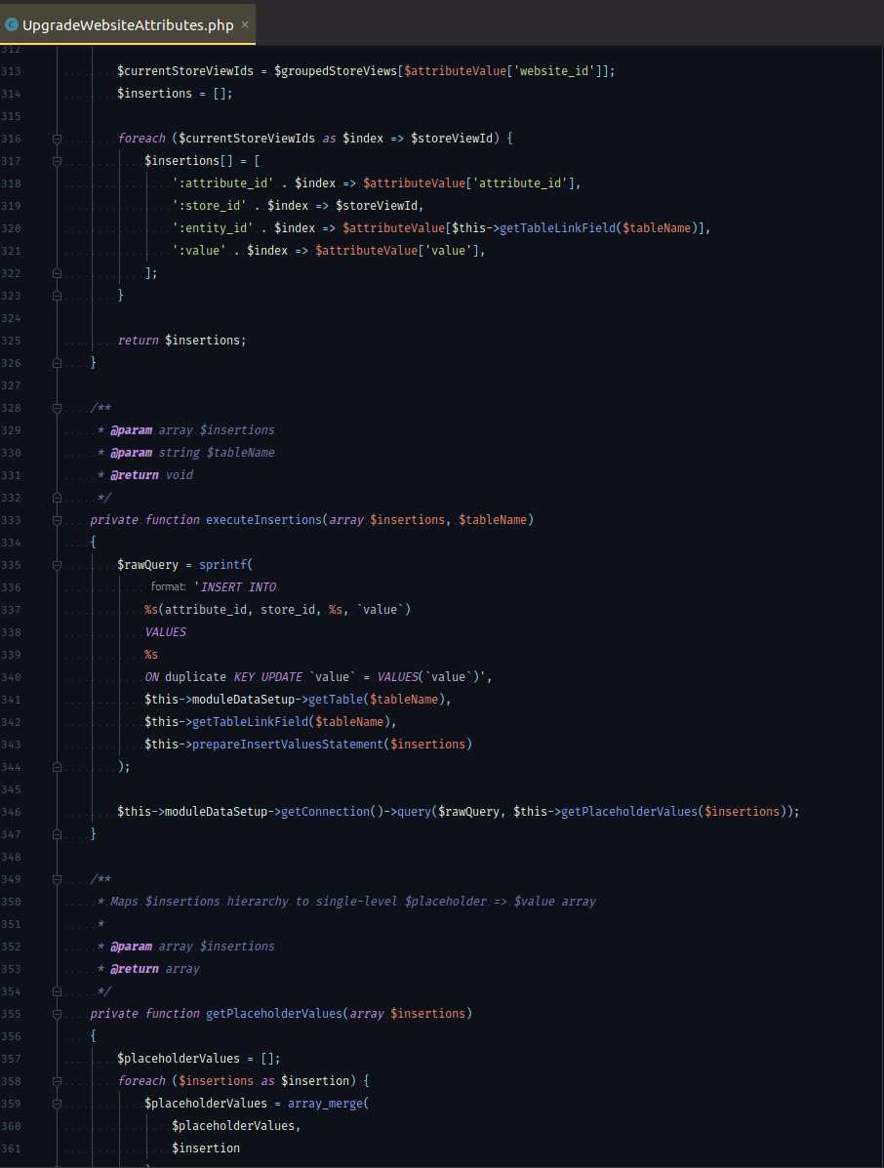The image size is (884, 1168).
Task: Click $storeViewId on line 319
Action: [376, 206]
